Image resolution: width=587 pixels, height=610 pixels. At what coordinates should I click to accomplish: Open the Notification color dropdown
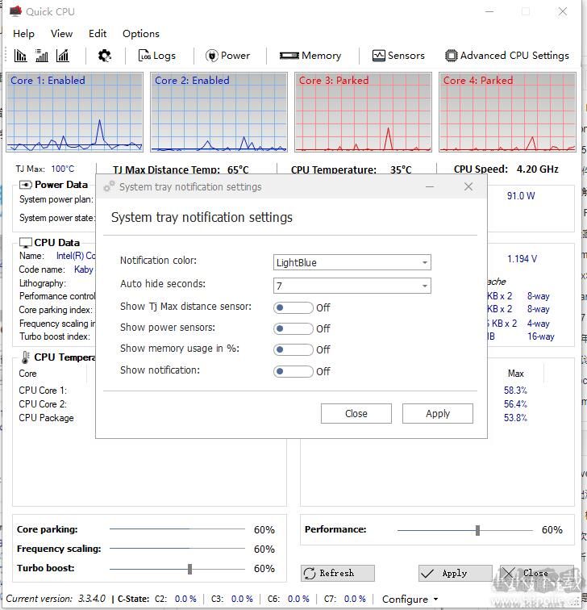pyautogui.click(x=352, y=262)
